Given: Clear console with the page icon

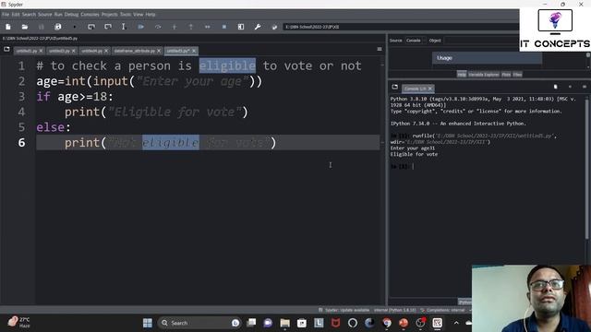Looking at the screenshot, I should 555,87.
